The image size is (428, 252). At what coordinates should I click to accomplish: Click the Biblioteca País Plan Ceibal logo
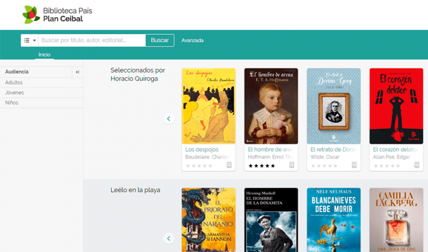(57, 15)
